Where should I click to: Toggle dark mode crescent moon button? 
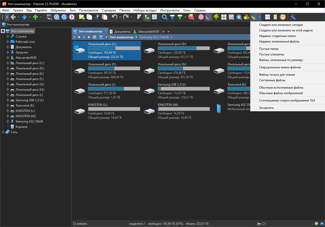click(x=209, y=17)
